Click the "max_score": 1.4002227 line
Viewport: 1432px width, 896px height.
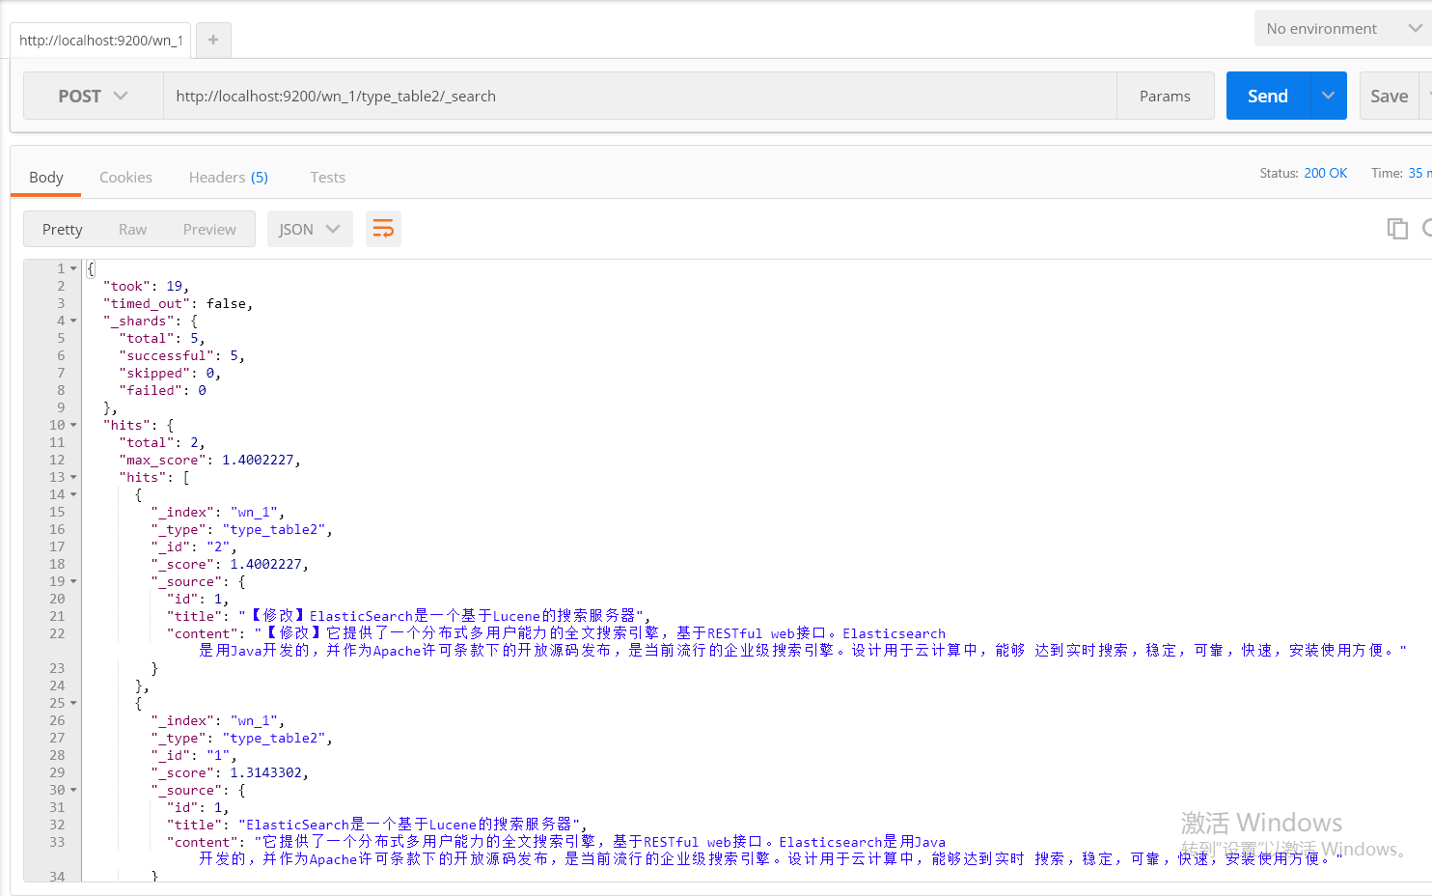(x=209, y=460)
